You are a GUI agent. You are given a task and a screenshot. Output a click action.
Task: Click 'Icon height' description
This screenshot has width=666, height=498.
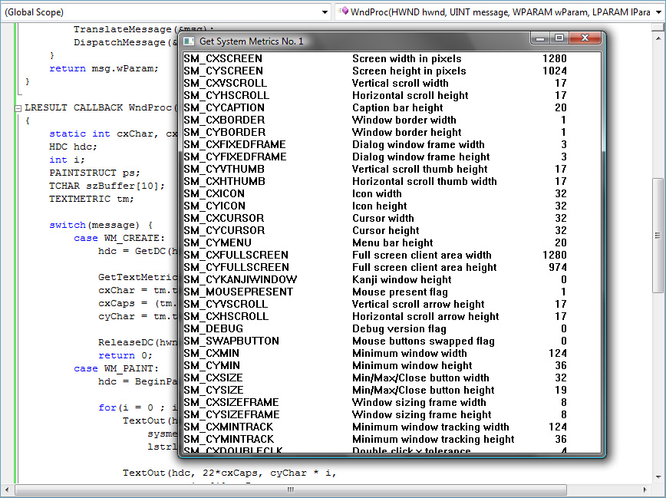pyautogui.click(x=379, y=206)
